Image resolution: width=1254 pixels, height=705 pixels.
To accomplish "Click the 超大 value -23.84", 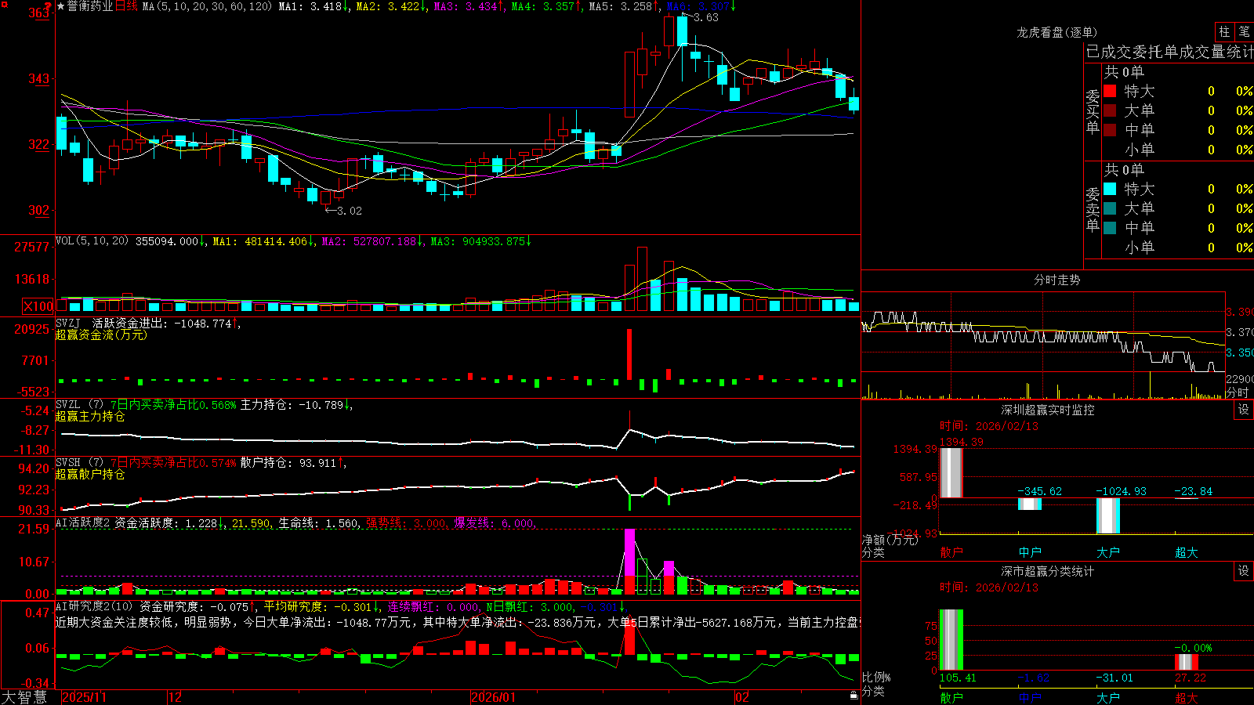I will click(1193, 491).
